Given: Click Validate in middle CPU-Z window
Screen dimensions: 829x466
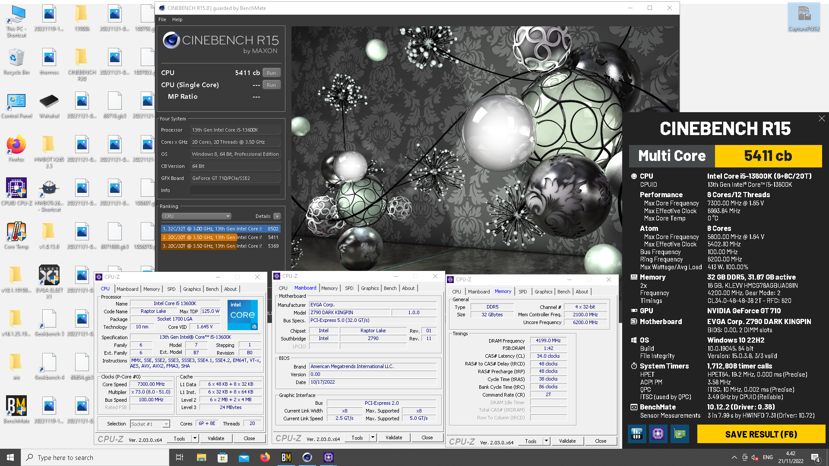Looking at the screenshot, I should [x=394, y=438].
